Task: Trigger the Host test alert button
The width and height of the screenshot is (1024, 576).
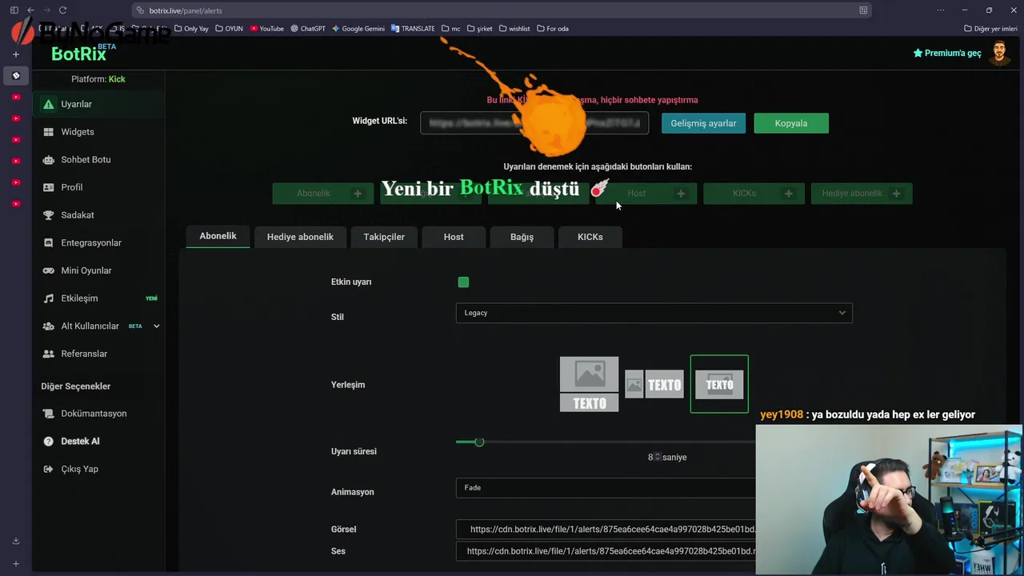Action: coord(646,194)
